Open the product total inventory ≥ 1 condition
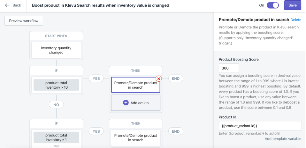This screenshot has width=306, height=148. coord(56,137)
